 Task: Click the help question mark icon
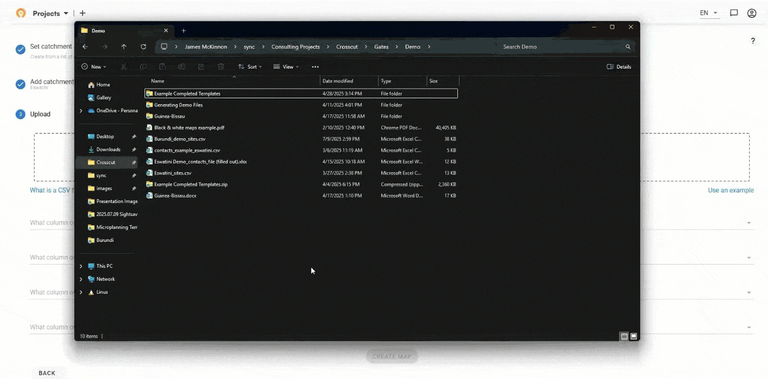tap(753, 41)
